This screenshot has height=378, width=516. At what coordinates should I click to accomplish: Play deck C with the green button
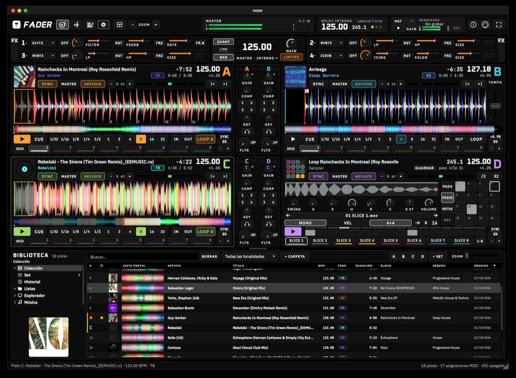tap(22, 232)
